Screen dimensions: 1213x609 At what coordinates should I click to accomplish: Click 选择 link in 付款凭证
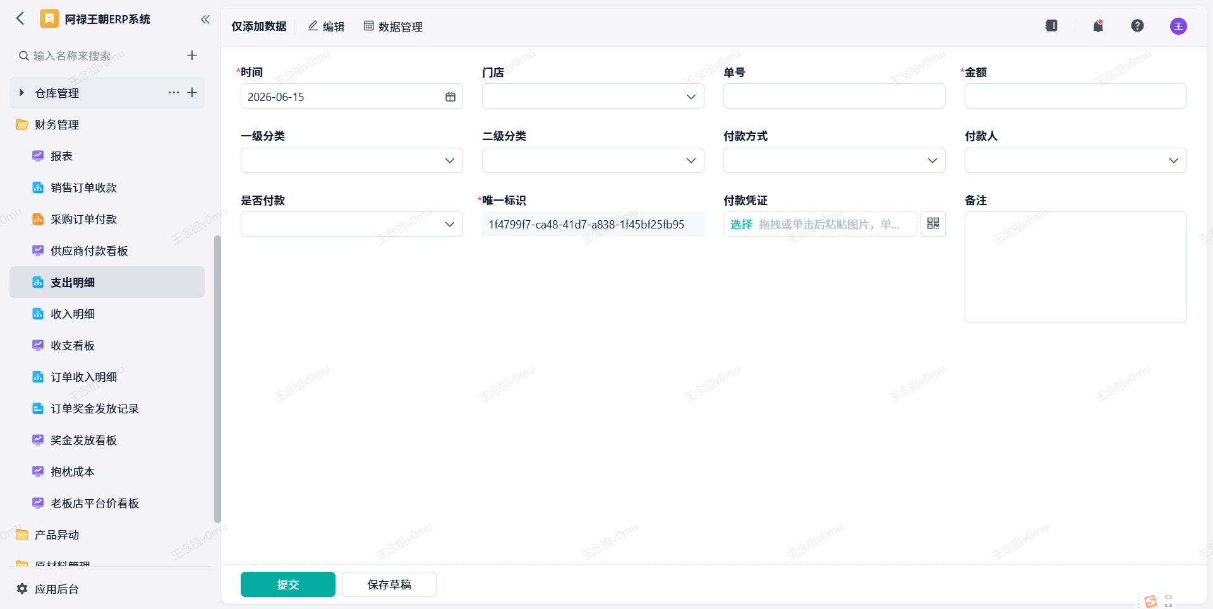click(741, 224)
